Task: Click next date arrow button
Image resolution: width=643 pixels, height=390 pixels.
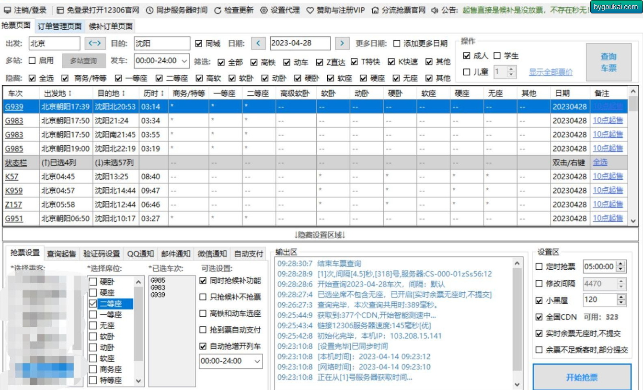Action: 342,44
